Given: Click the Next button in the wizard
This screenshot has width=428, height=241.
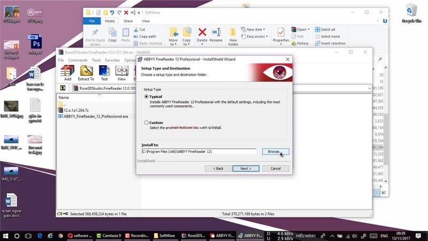Looking at the screenshot, I should [246, 168].
